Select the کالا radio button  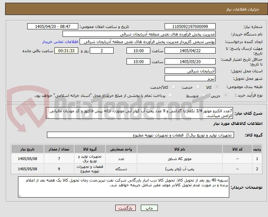[x=217, y=87]
